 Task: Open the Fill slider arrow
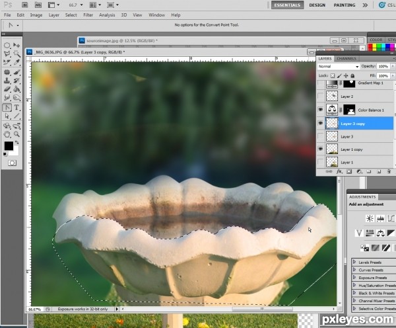point(393,75)
